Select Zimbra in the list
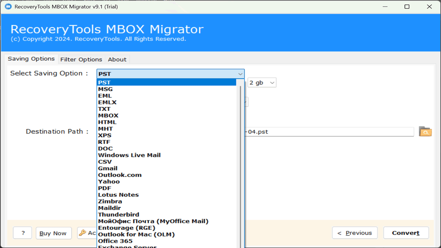441x248 pixels. (166, 201)
